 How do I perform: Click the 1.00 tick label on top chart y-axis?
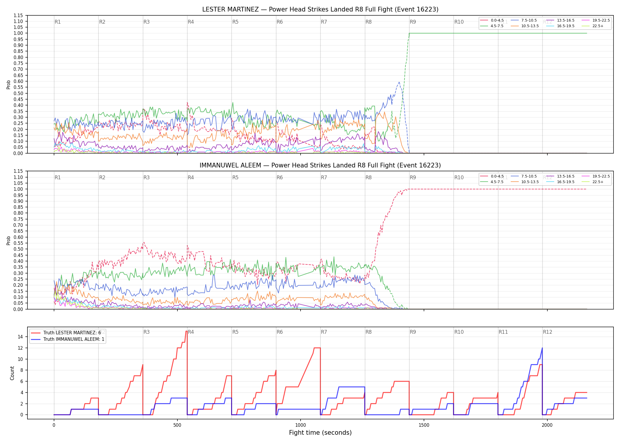(18, 33)
